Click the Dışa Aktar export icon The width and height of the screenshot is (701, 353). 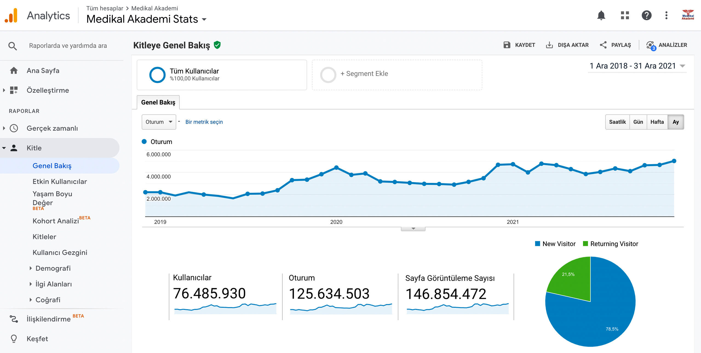(x=549, y=45)
